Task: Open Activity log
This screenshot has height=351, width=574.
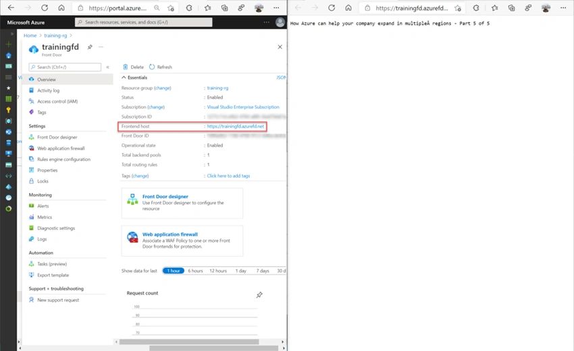Action: pyautogui.click(x=48, y=90)
